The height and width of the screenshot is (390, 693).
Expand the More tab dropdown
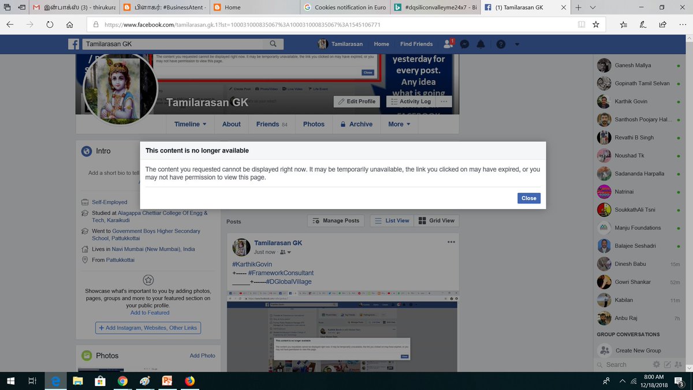click(399, 124)
